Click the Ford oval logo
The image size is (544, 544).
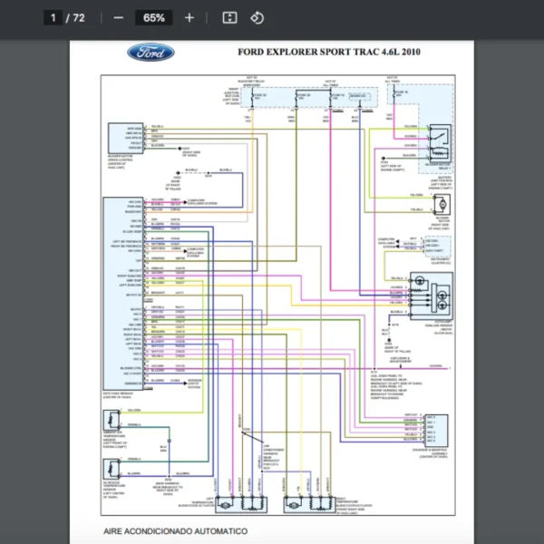pyautogui.click(x=151, y=52)
